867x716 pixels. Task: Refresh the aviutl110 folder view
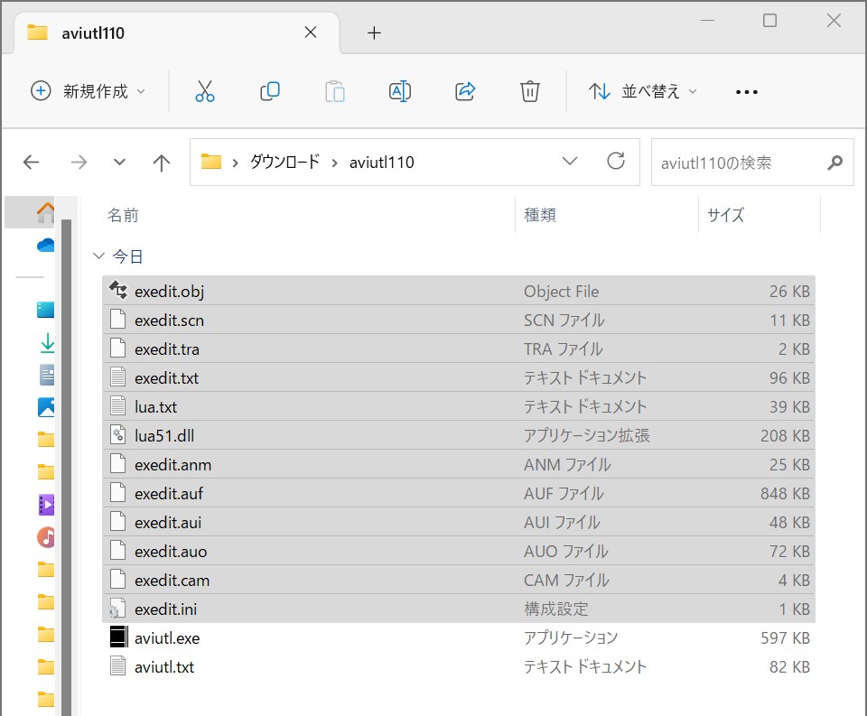point(615,162)
